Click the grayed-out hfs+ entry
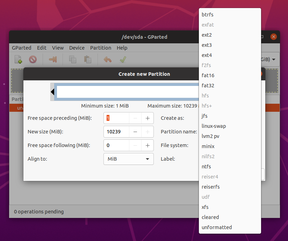The height and width of the screenshot is (241, 288). tap(230, 106)
